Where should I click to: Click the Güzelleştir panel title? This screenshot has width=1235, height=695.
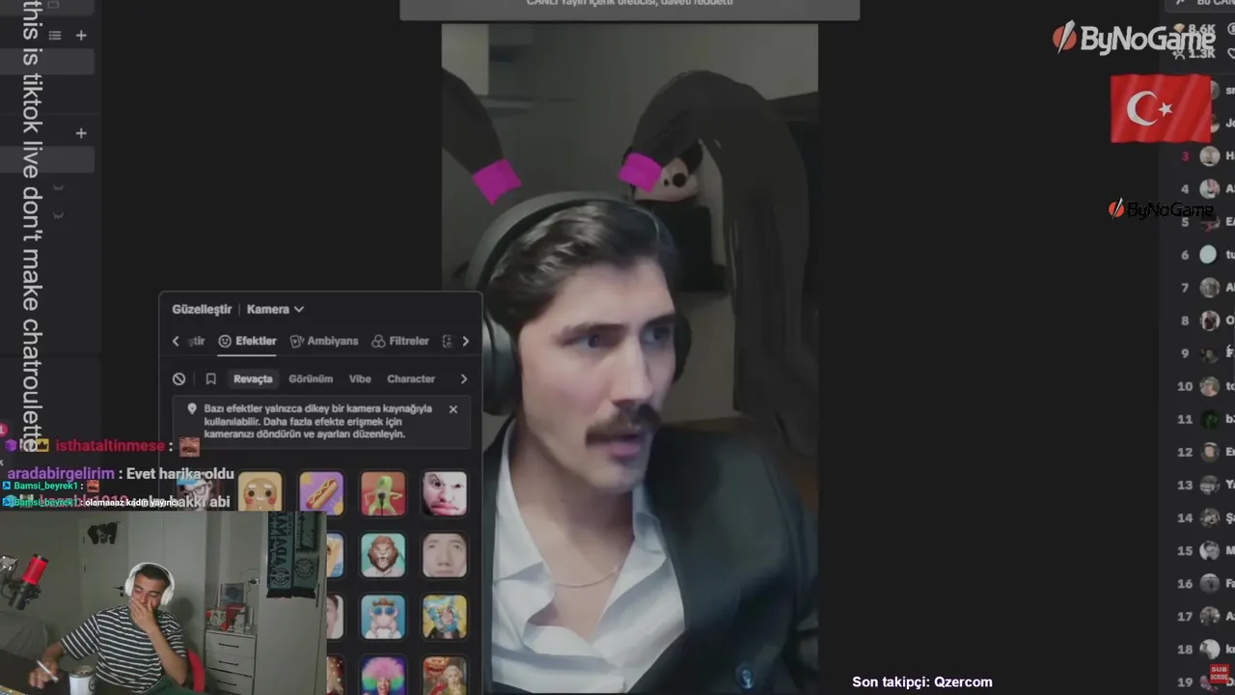pyautogui.click(x=202, y=309)
